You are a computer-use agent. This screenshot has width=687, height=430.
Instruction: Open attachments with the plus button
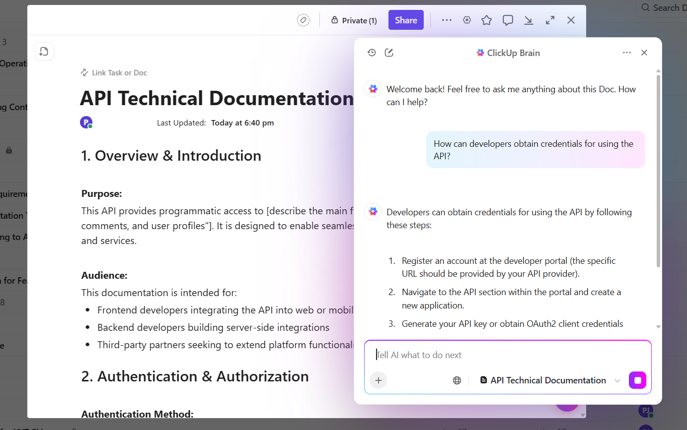click(x=378, y=380)
